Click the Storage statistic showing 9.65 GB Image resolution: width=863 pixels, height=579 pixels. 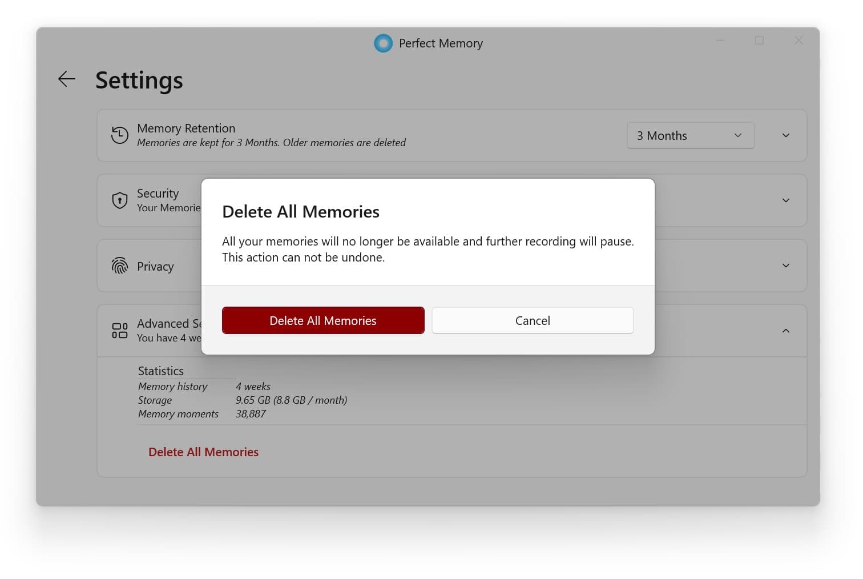coord(292,400)
